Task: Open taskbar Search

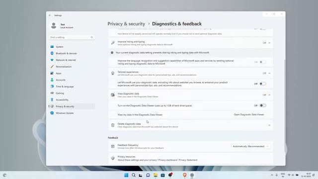Action: (134, 175)
